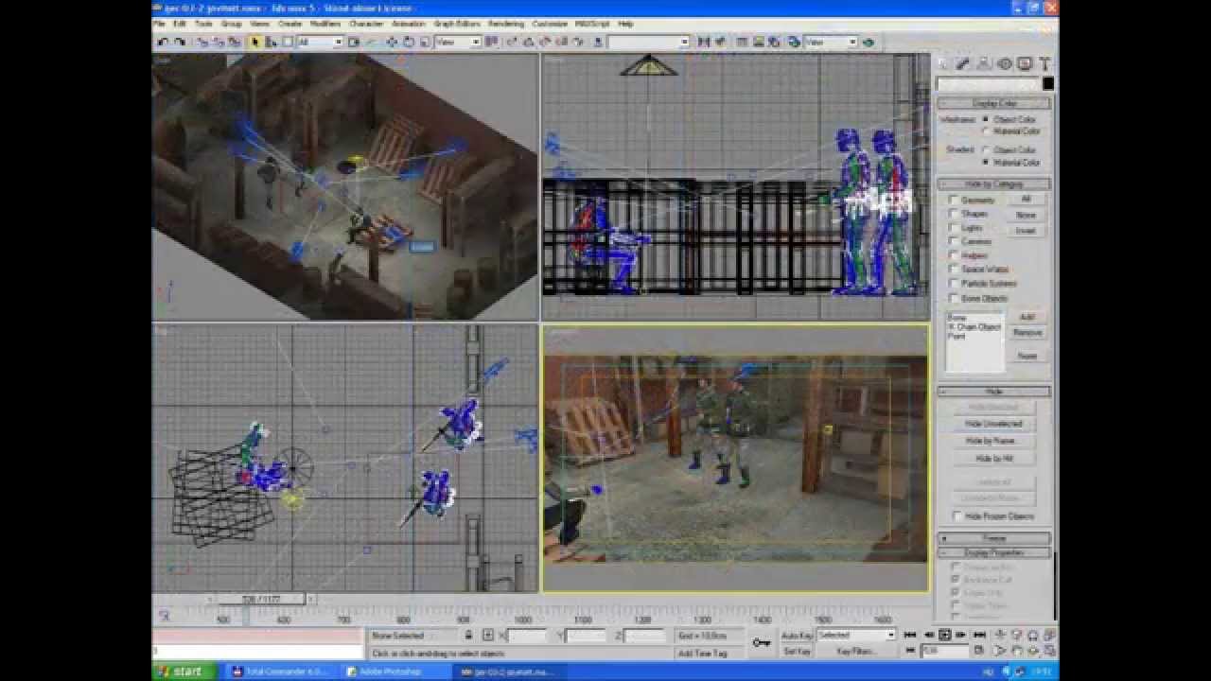The image size is (1211, 681).
Task: Click Zoom Extents All viewport icon
Action: tap(1049, 635)
